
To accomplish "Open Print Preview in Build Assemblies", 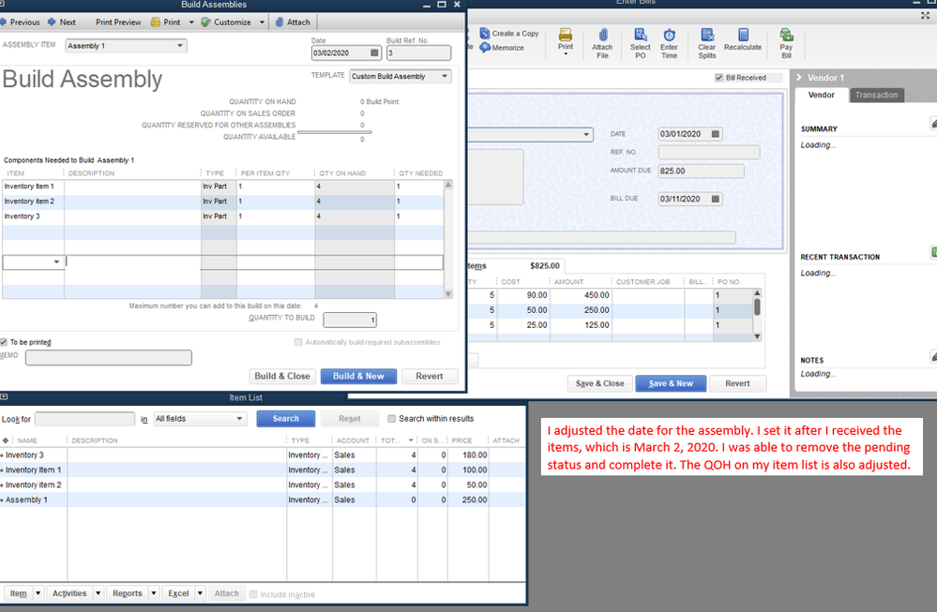I will point(118,22).
